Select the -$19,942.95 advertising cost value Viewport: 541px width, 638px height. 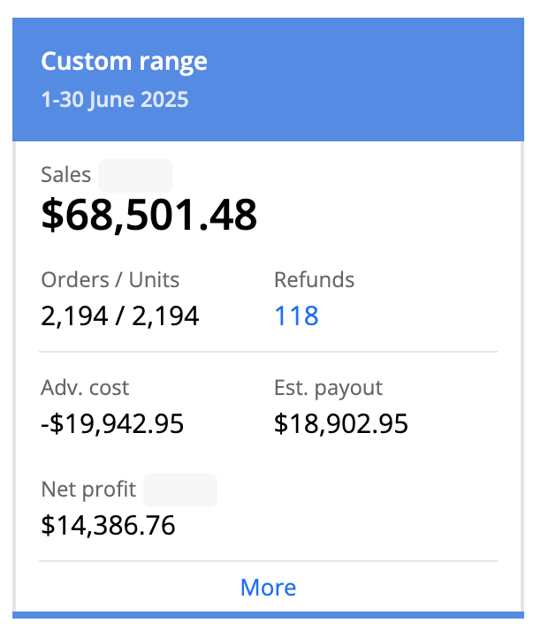[x=112, y=424]
